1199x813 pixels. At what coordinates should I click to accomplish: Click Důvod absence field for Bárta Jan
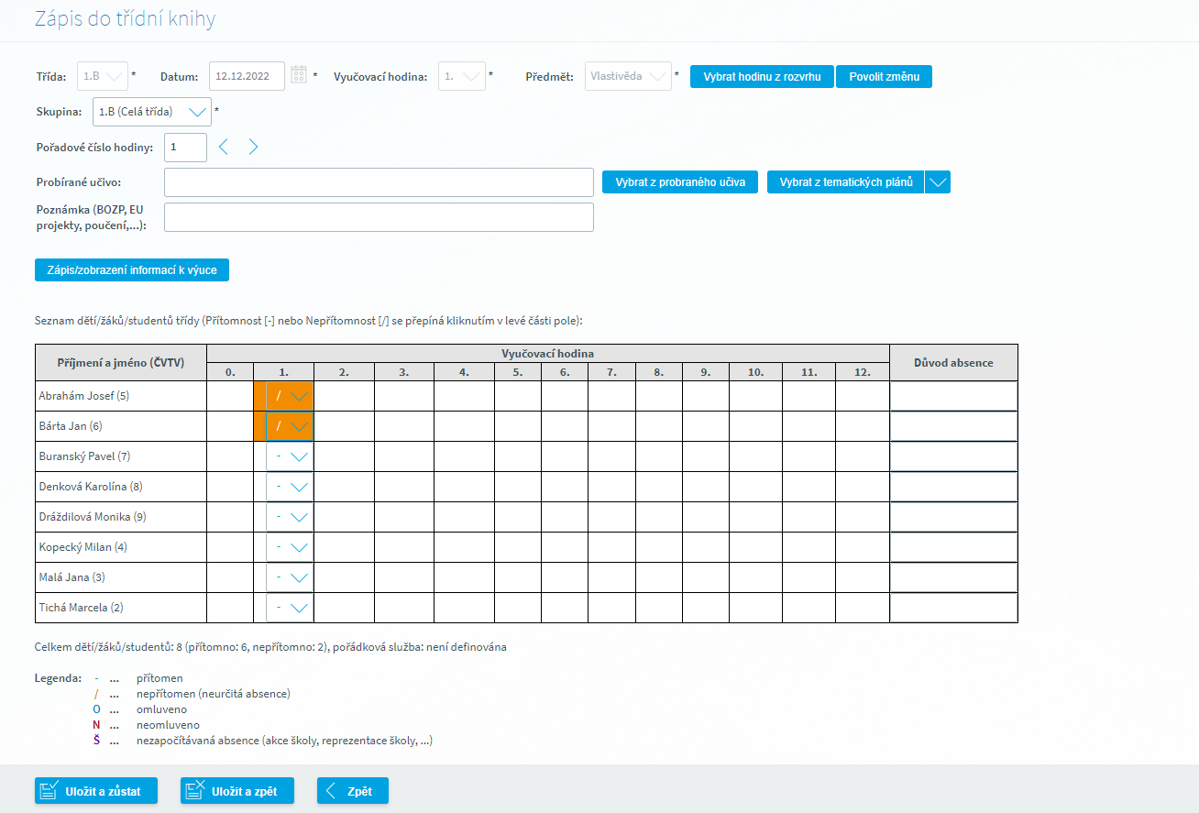[953, 426]
